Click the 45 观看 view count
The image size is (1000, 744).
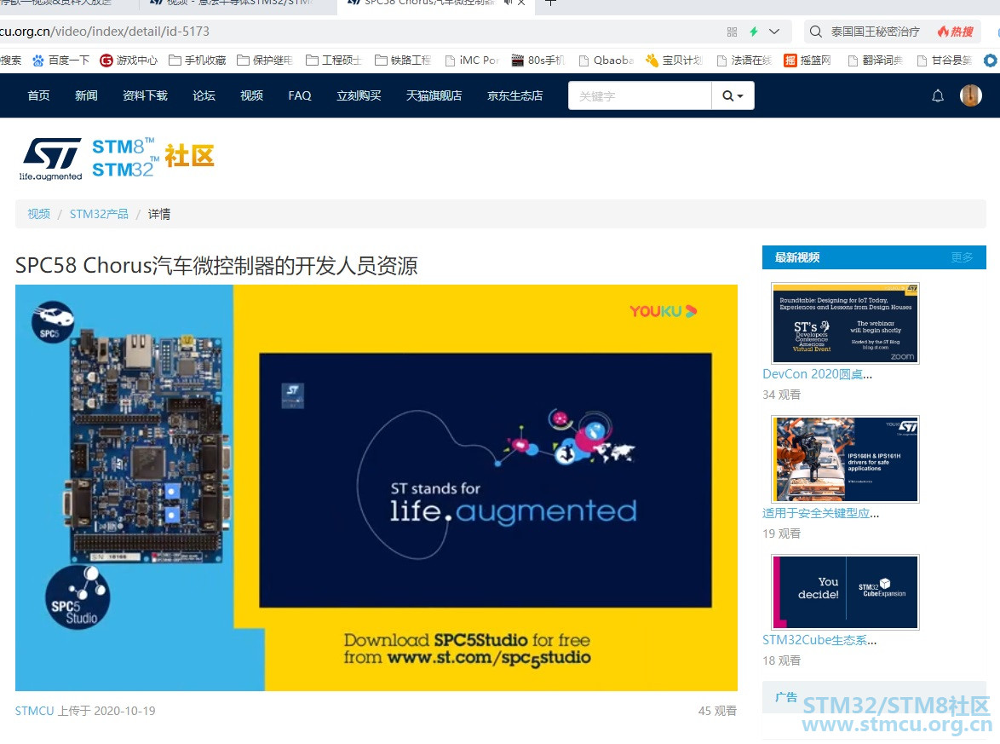[x=717, y=711]
